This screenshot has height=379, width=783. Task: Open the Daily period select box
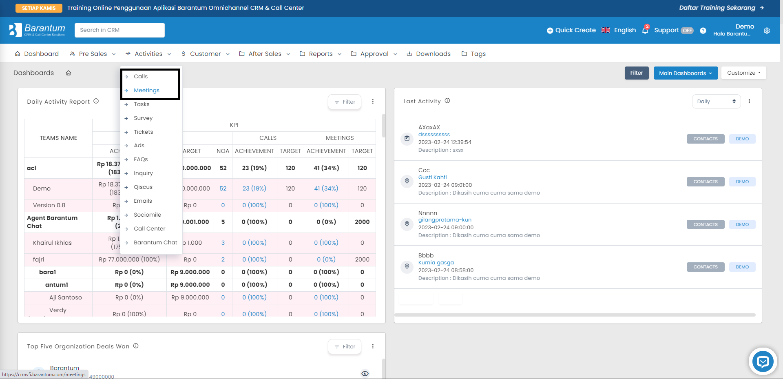coord(716,101)
